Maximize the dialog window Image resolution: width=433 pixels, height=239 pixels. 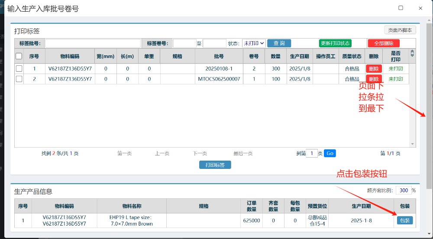click(x=401, y=8)
